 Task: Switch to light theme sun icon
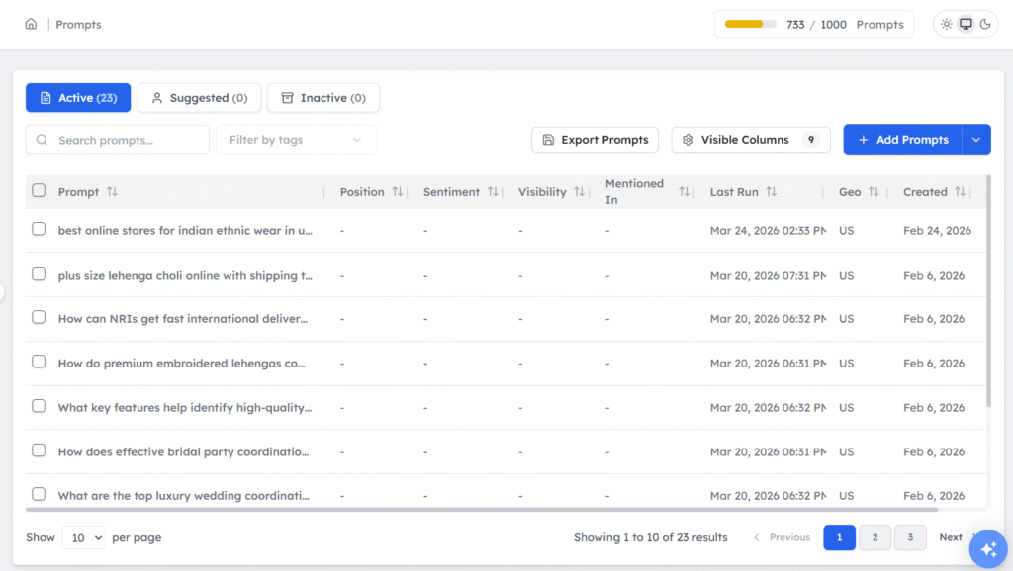coord(947,24)
